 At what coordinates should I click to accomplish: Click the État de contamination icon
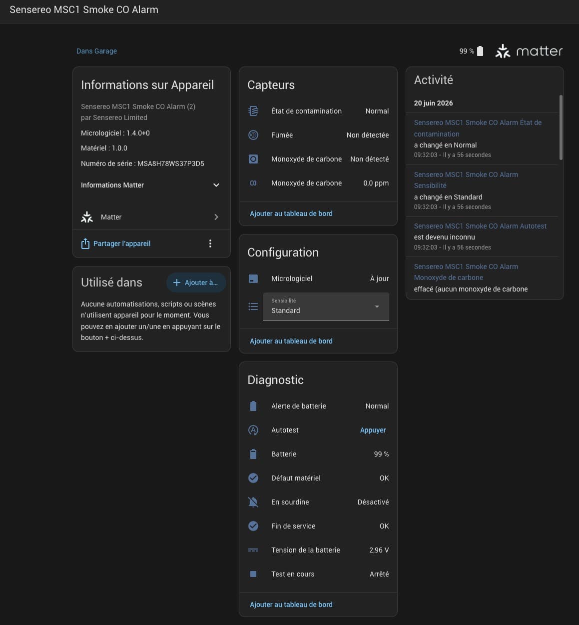pyautogui.click(x=253, y=111)
